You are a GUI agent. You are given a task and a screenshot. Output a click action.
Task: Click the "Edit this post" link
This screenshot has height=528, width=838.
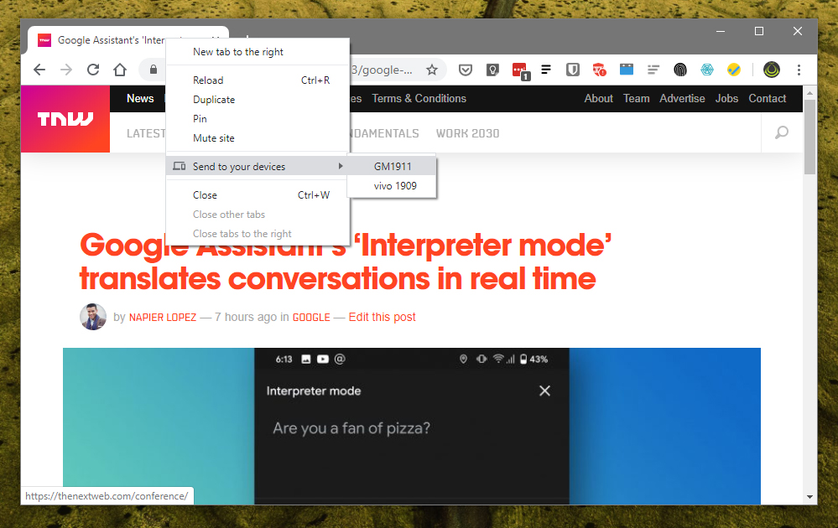(383, 317)
